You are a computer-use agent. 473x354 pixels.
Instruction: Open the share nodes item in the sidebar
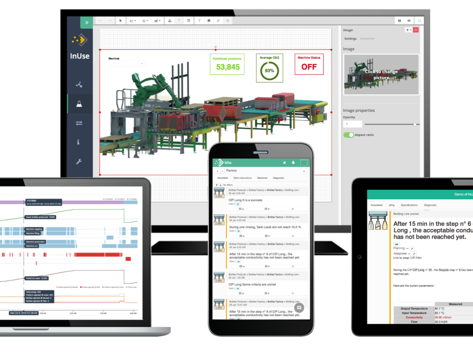pyautogui.click(x=79, y=84)
